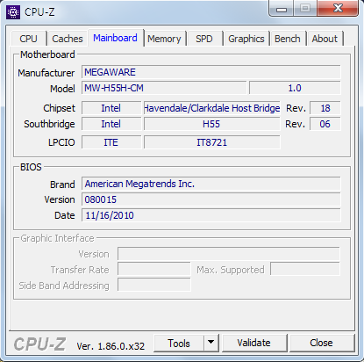This screenshot has width=364, height=362.
Task: Minimize the CPU-Z window
Action: tap(282, 9)
